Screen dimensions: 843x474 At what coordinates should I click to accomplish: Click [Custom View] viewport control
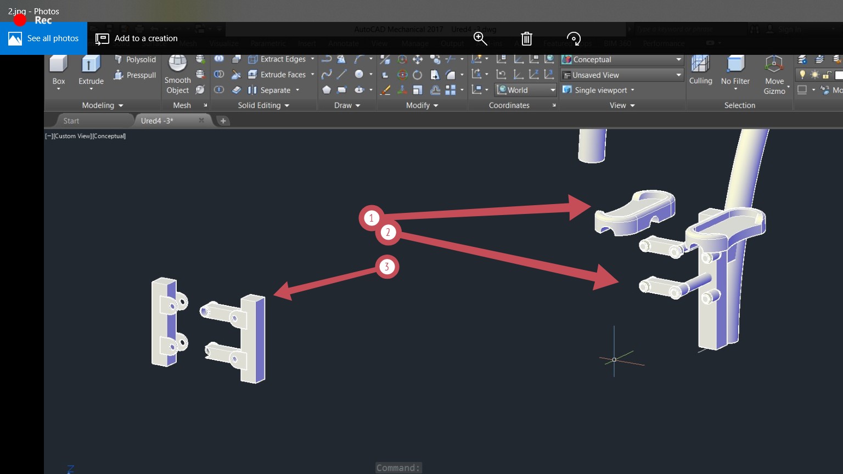coord(72,136)
